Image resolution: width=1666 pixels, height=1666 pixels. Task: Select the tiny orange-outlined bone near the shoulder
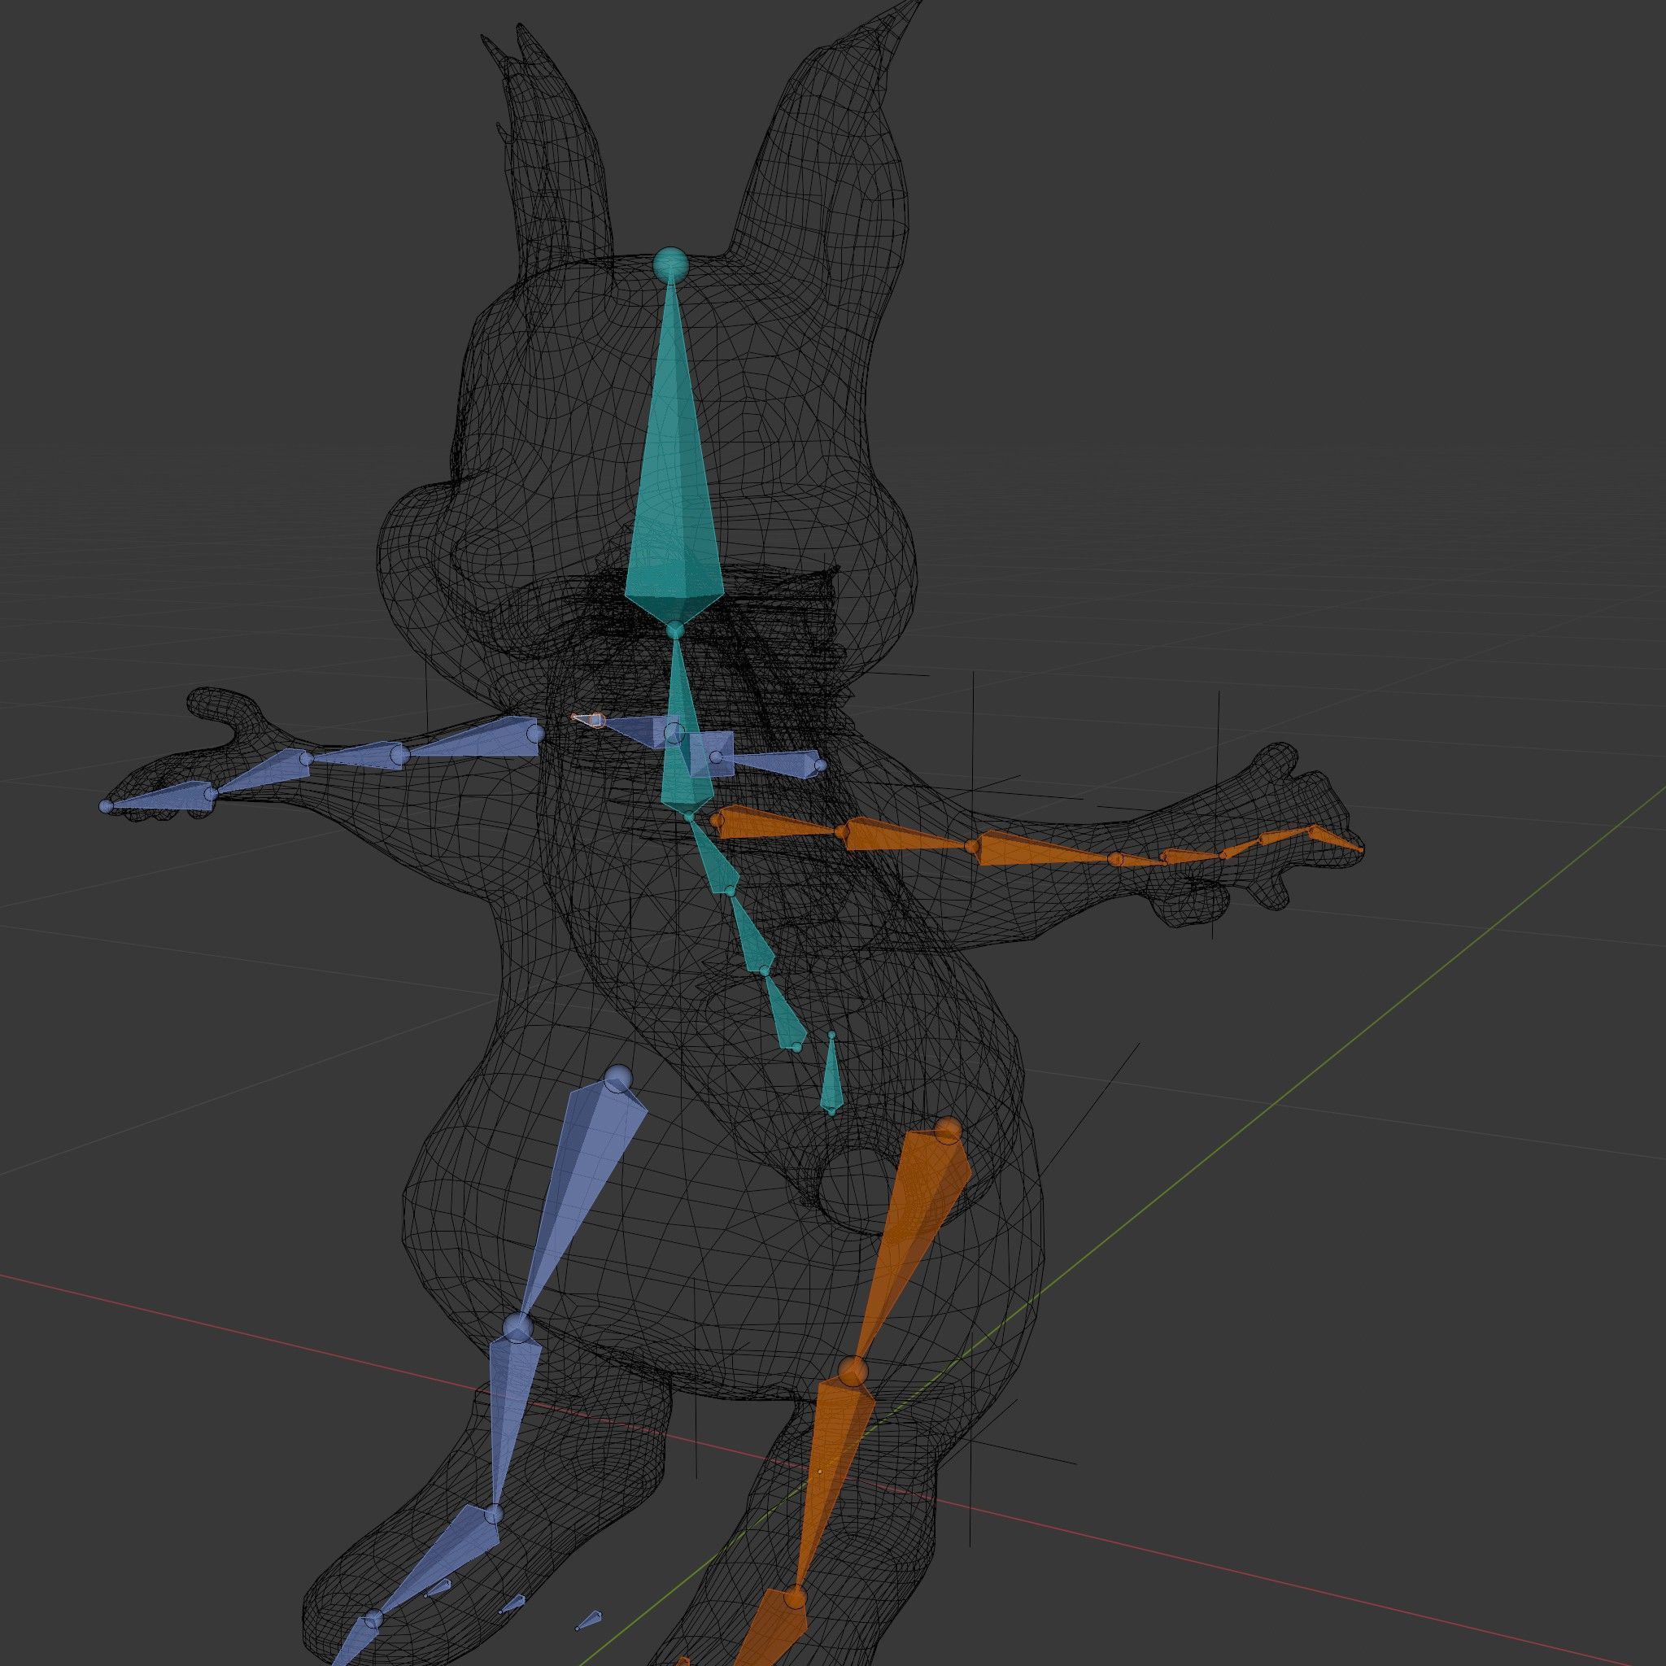pos(590,719)
